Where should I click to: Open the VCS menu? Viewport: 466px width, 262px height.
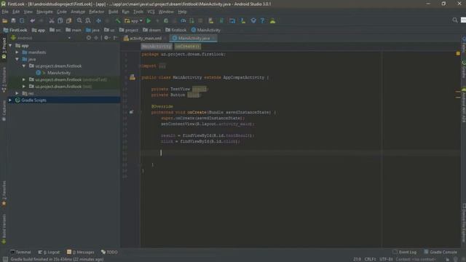click(151, 12)
